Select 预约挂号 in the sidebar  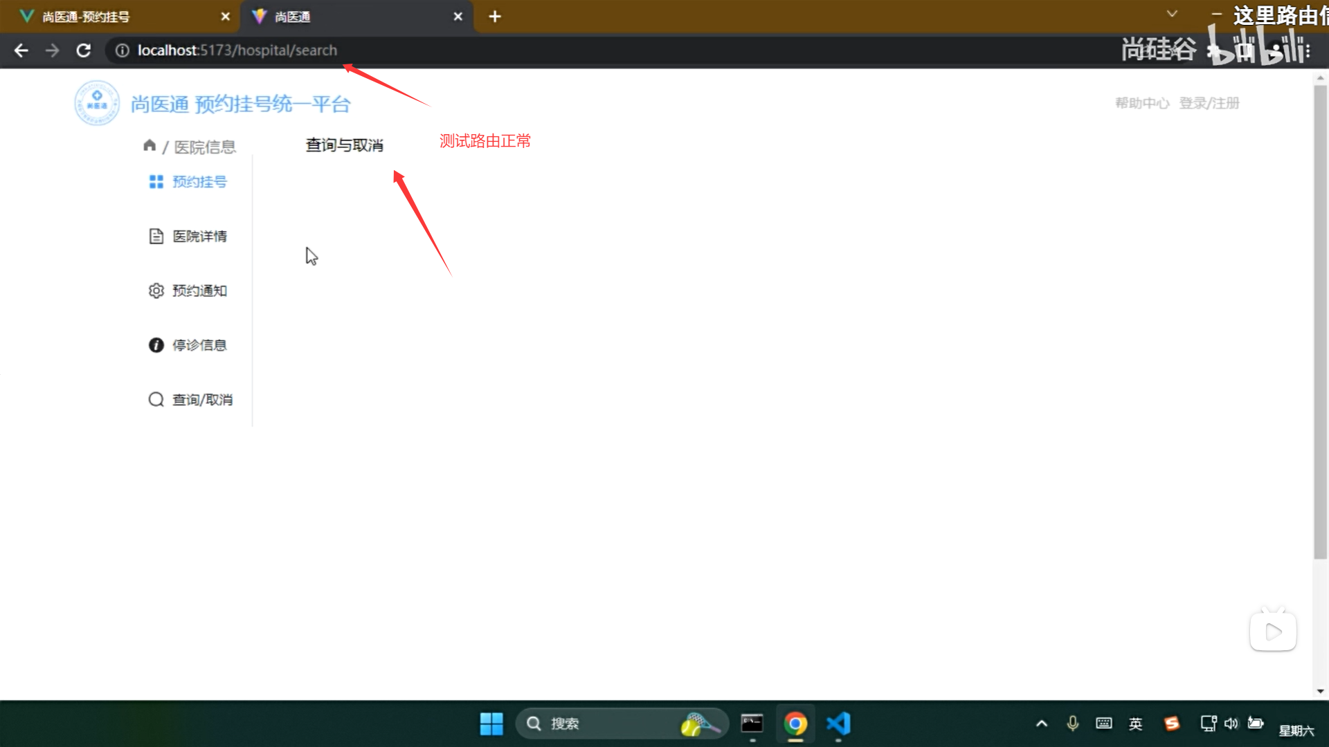[199, 181]
